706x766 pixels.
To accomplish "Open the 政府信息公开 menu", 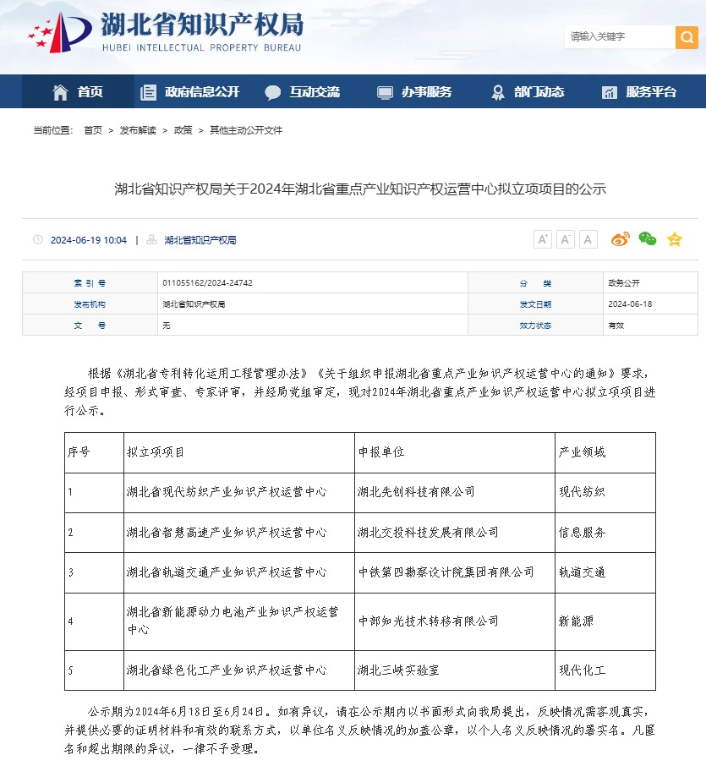I will [190, 92].
